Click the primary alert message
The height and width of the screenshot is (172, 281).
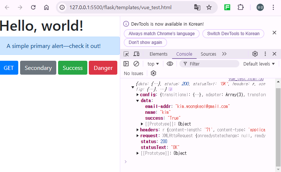click(x=60, y=46)
